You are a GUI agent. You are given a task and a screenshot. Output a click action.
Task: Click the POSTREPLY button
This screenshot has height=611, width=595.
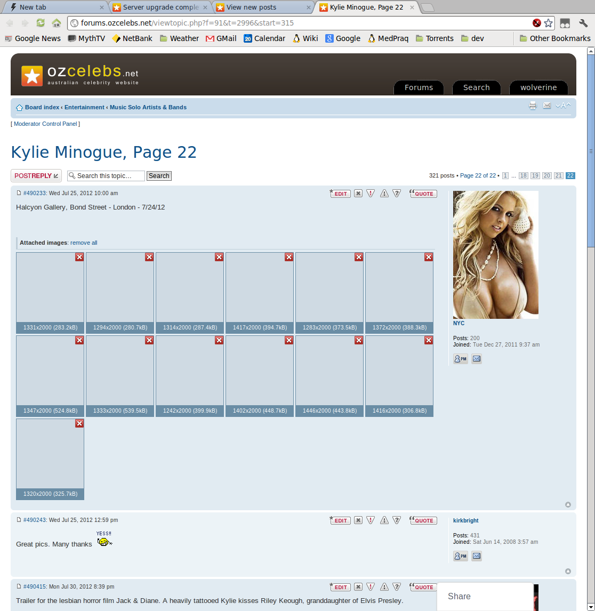pyautogui.click(x=36, y=176)
